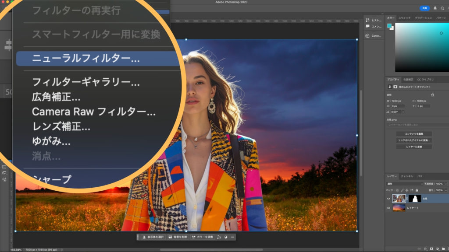Image resolution: width=449 pixels, height=252 pixels.
Task: Click the fx layer style icon
Action: [425, 248]
